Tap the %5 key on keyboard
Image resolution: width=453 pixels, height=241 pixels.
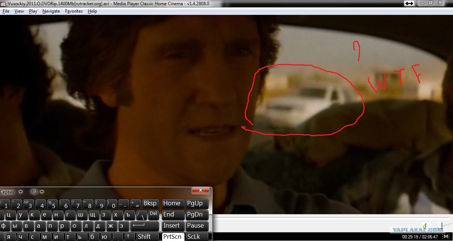[x=52, y=204]
